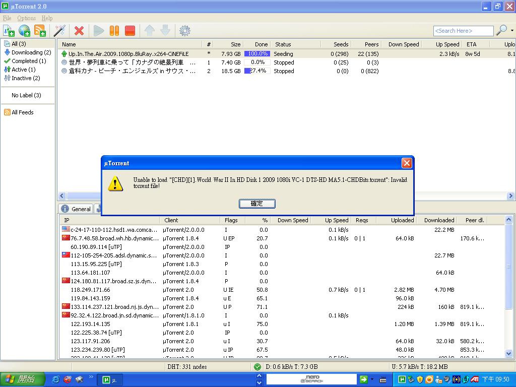
Task: Click the red Remove torrent icon
Action: 79,31
